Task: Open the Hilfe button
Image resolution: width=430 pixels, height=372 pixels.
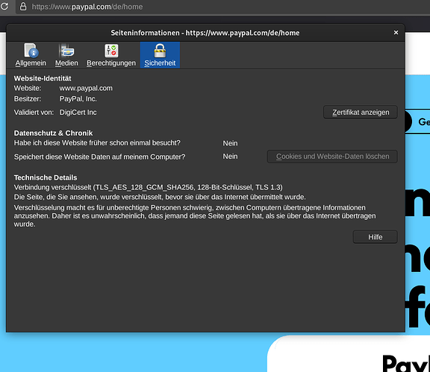Action: tap(376, 237)
